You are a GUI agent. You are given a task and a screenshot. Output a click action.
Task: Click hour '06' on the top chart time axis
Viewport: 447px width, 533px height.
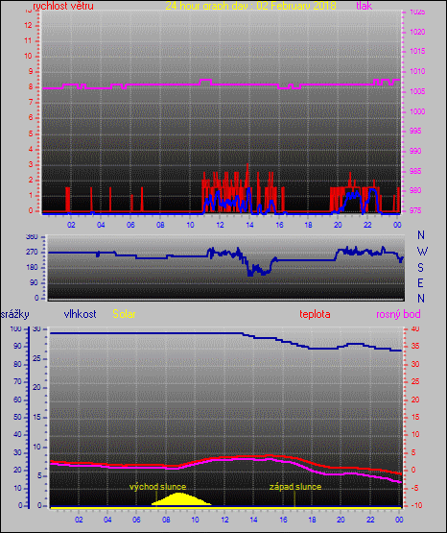click(x=130, y=225)
